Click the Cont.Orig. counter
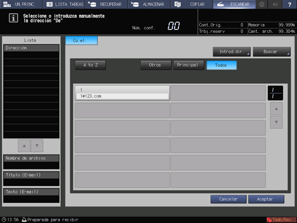The image size is (297, 223). coord(221,25)
